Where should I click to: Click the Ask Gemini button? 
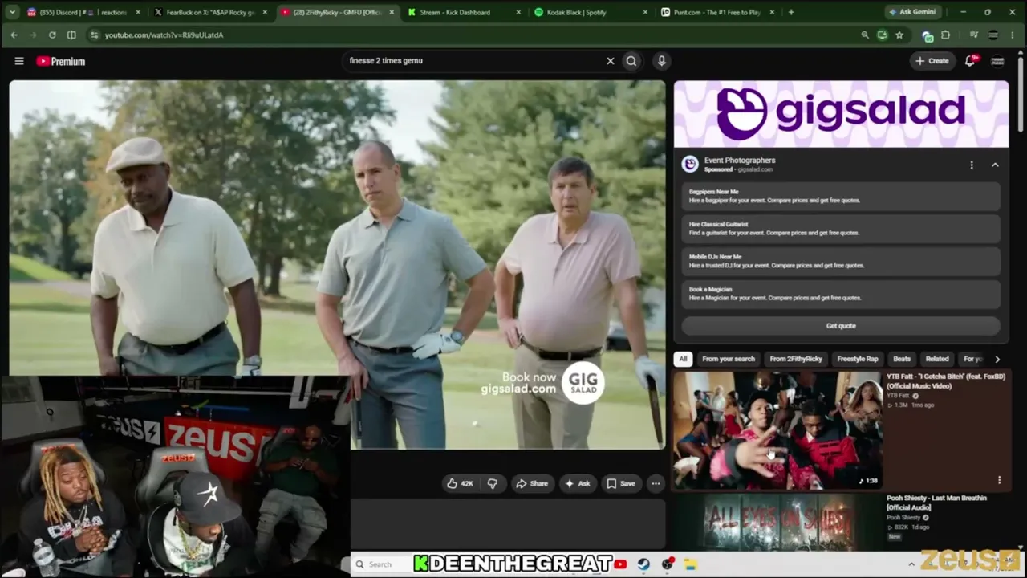coord(915,12)
